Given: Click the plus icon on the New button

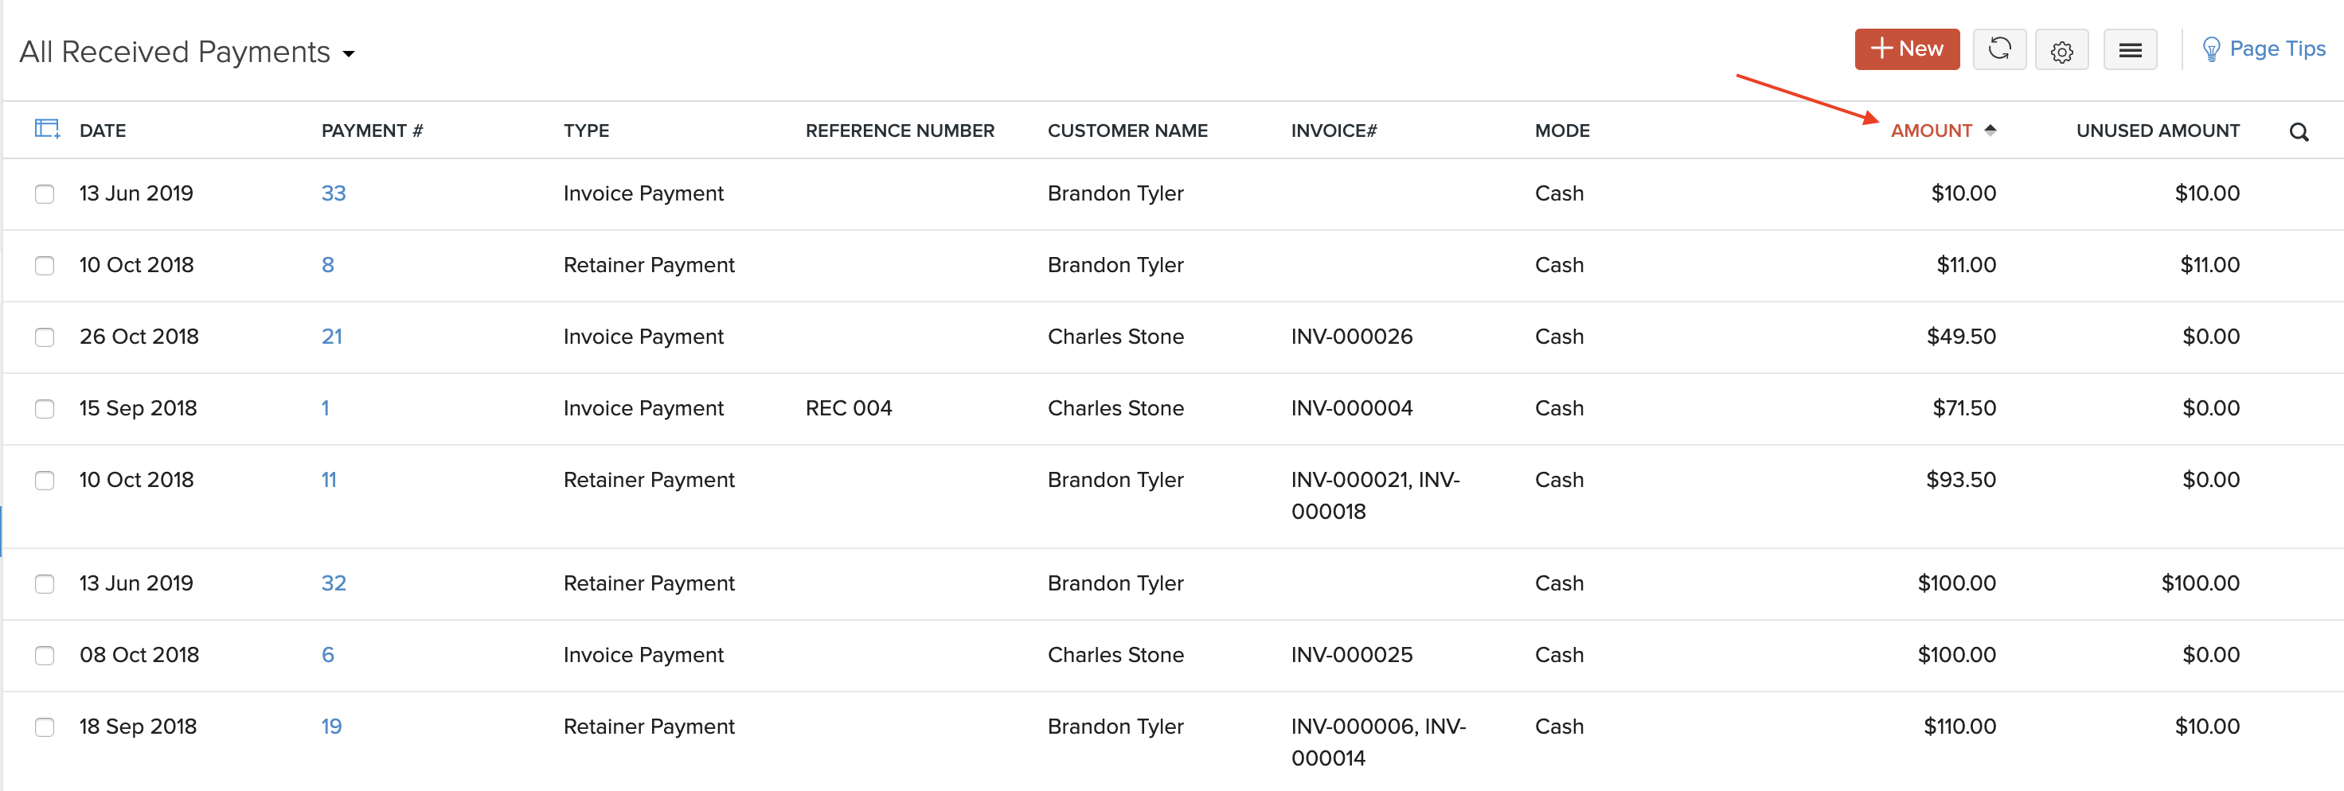Looking at the screenshot, I should click(1881, 49).
